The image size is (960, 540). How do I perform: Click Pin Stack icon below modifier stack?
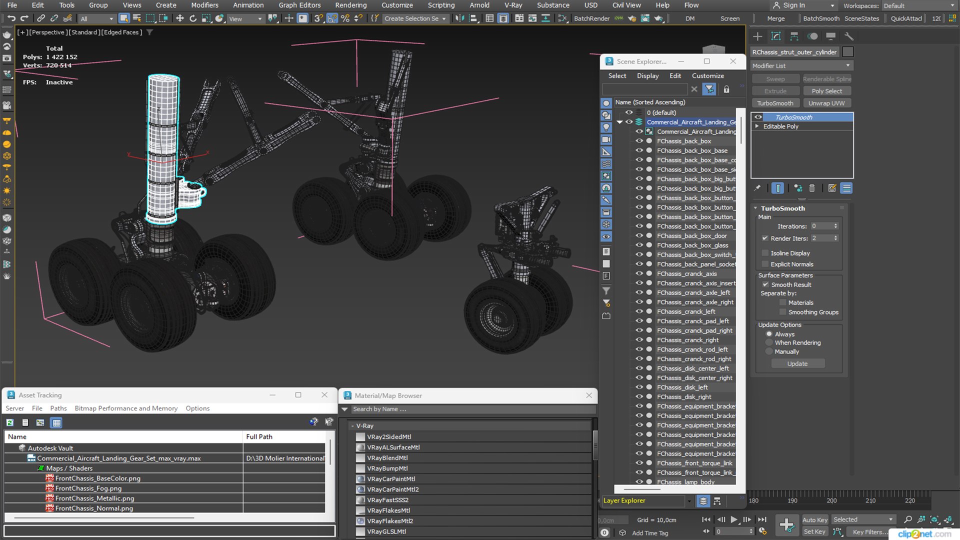[757, 188]
